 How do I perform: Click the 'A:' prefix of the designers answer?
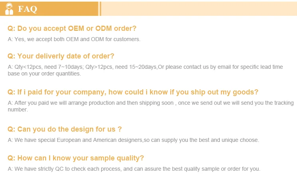[x=10, y=140]
